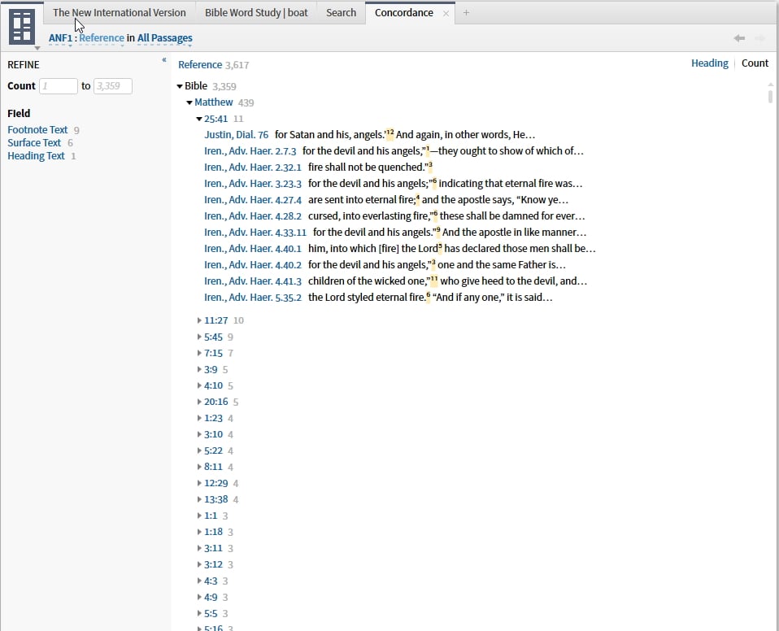Expand the 5:22 reference entry
Viewport: 779px width, 631px height.
click(x=199, y=450)
